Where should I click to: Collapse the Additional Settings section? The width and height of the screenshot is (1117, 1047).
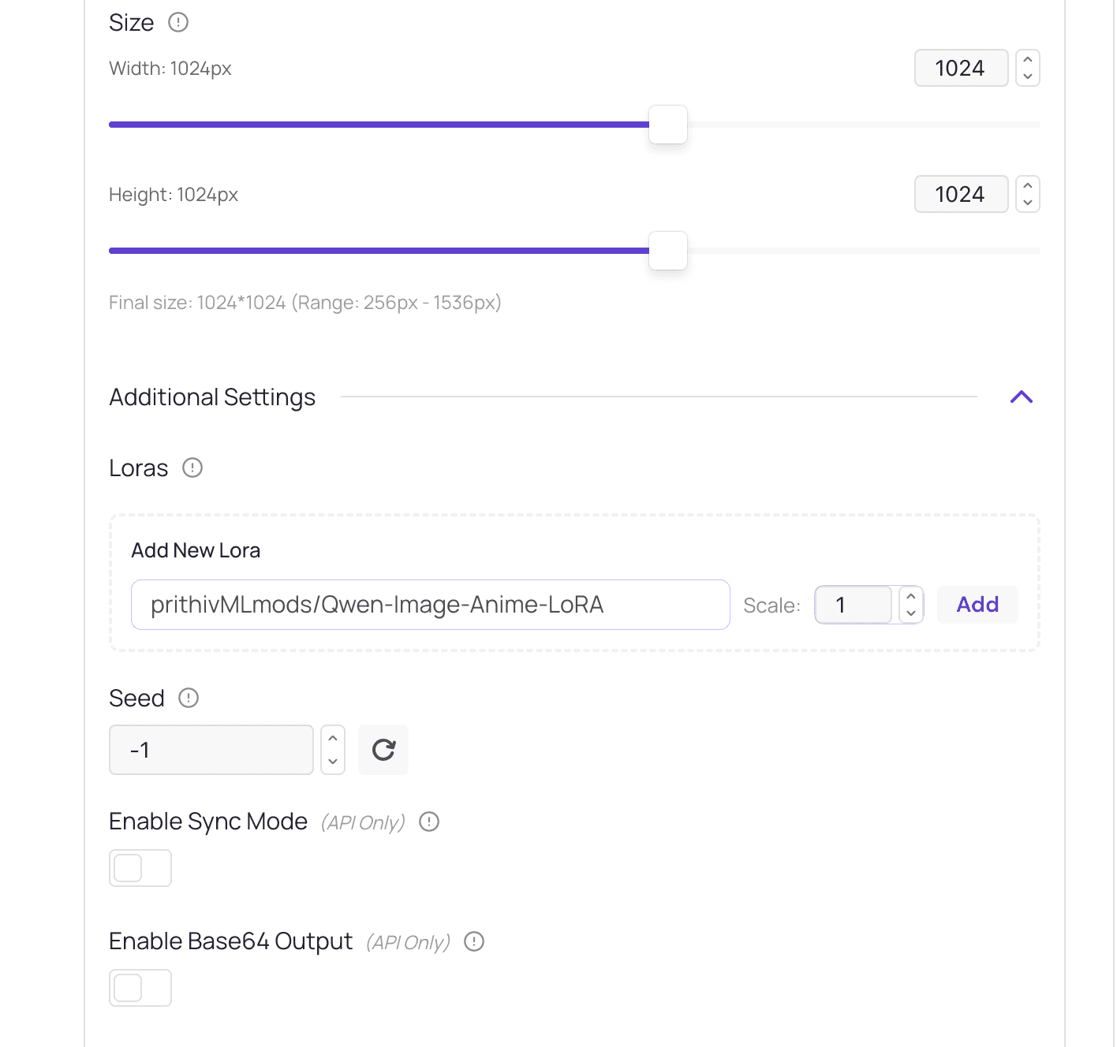point(1022,397)
